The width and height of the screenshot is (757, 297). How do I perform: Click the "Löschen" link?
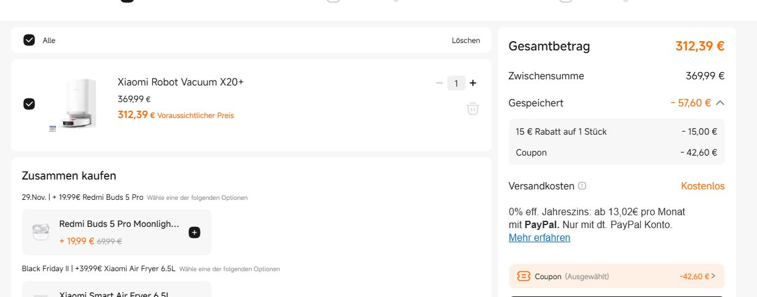[x=466, y=41]
